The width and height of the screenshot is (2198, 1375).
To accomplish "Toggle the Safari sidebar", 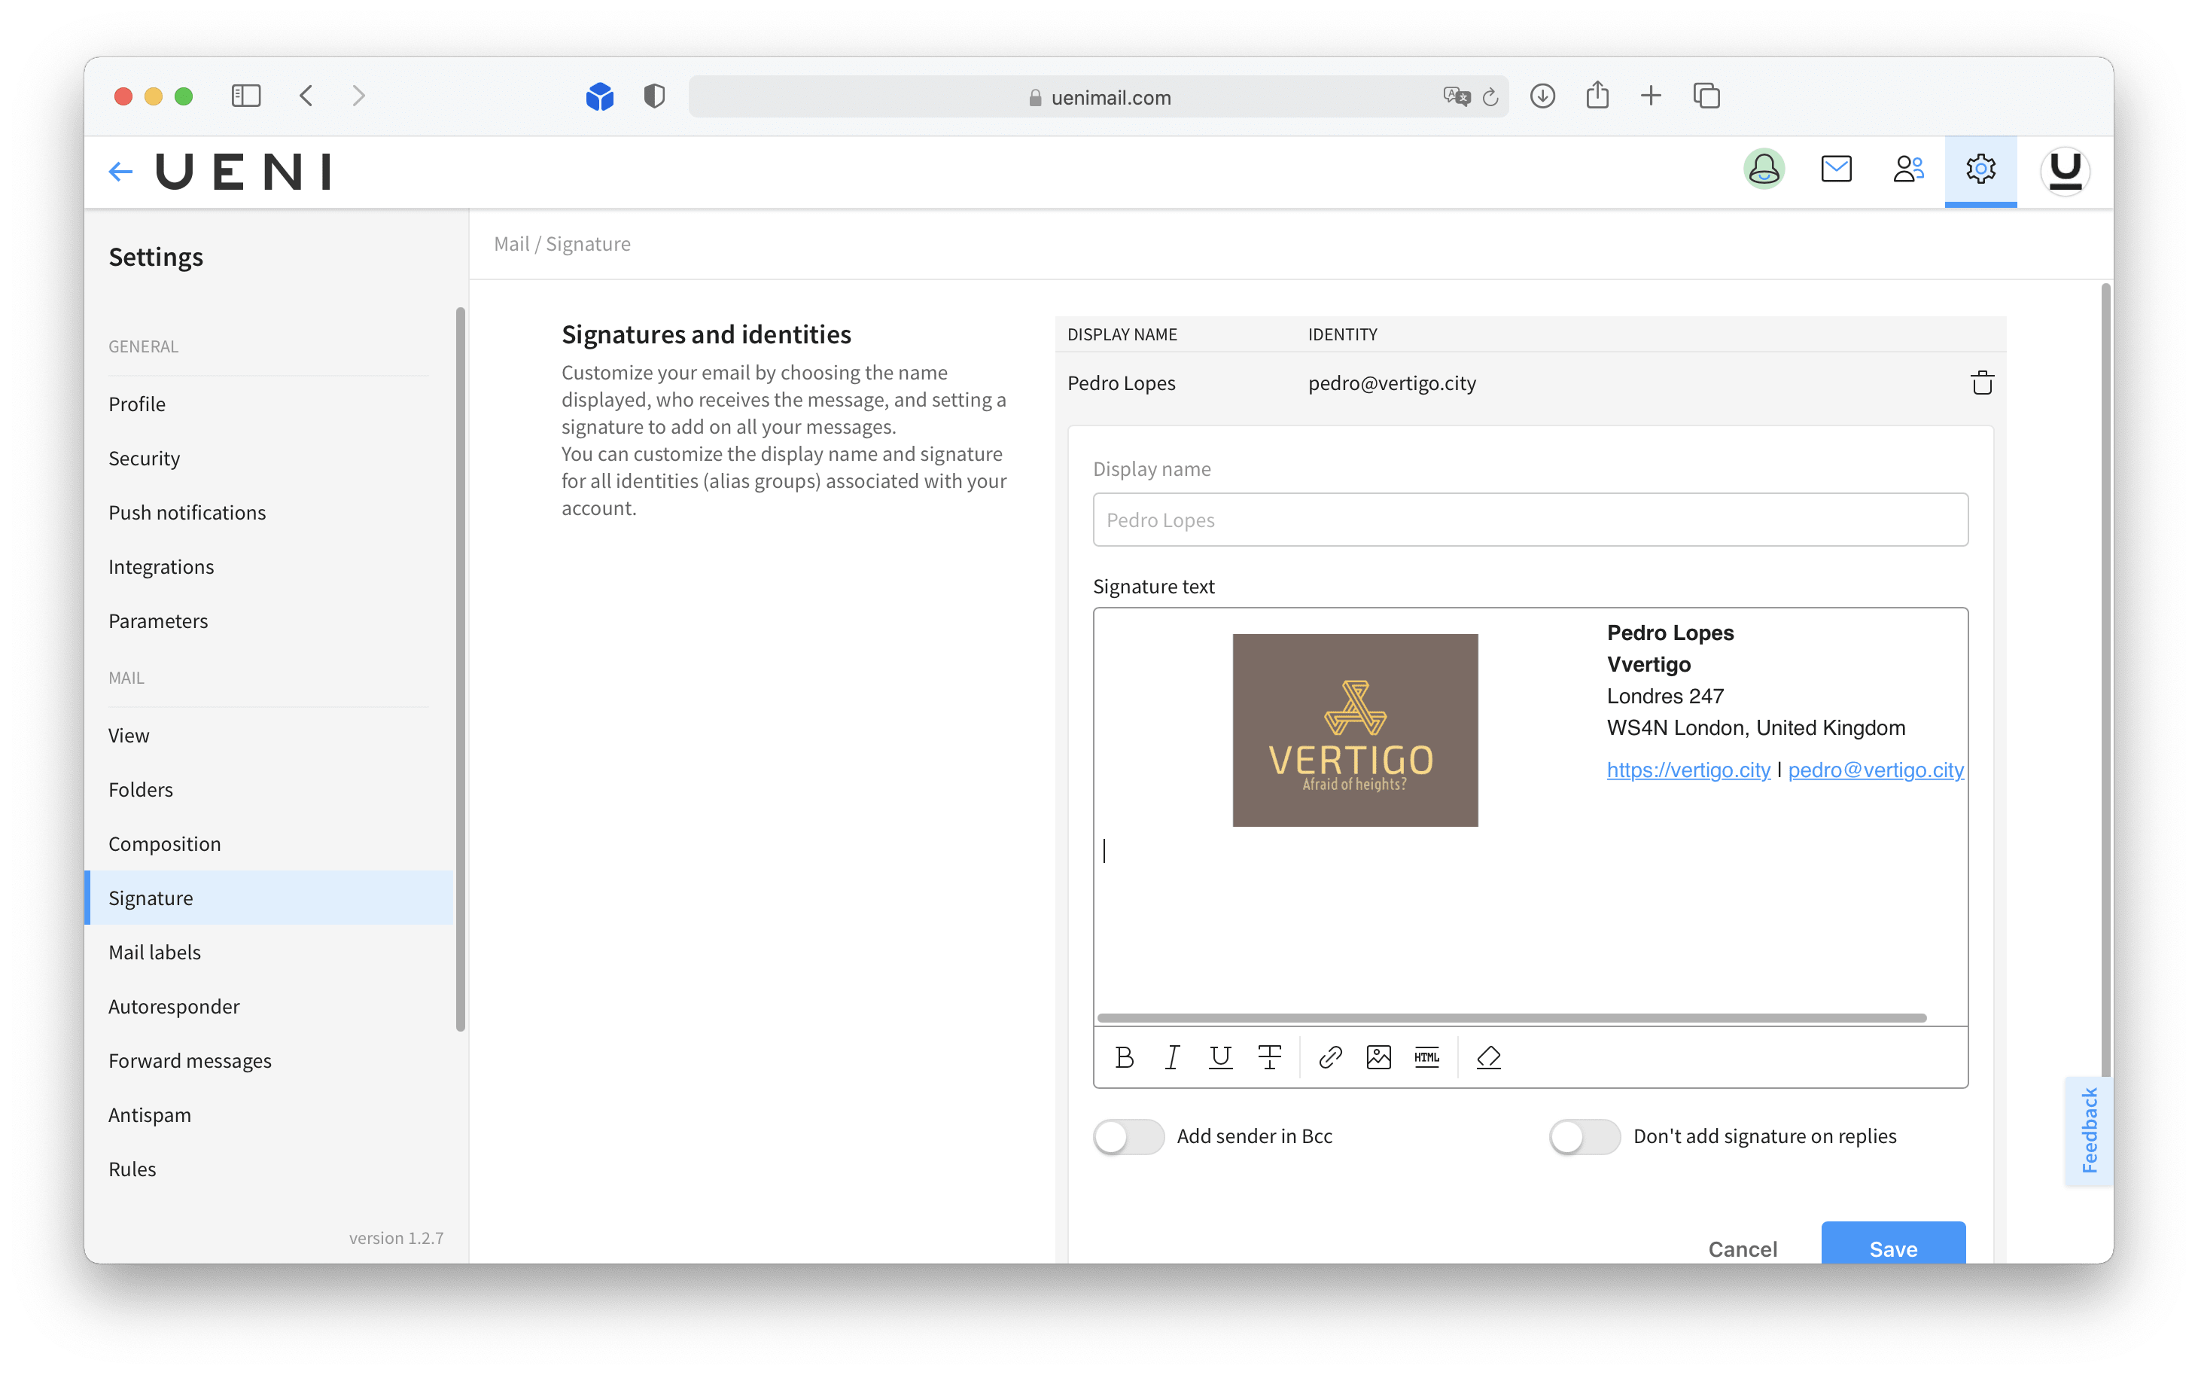I will click(245, 96).
